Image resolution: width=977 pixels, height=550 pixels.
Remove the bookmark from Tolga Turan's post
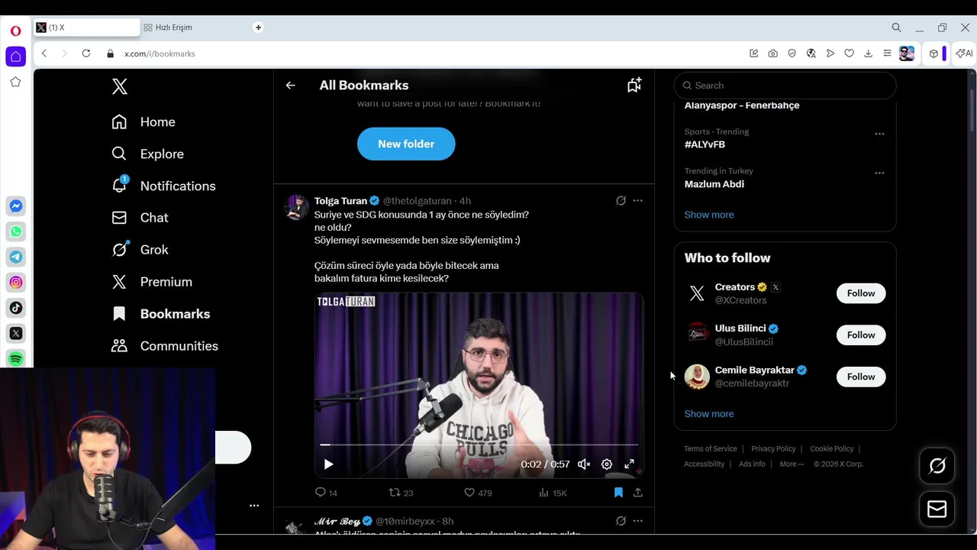(618, 493)
